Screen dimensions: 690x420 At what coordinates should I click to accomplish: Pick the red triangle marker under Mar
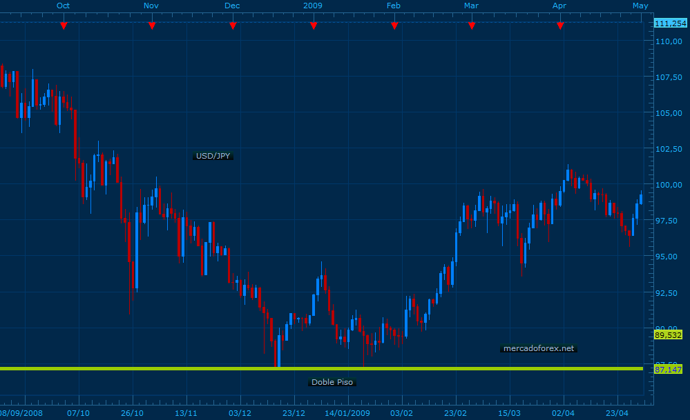tap(472, 26)
